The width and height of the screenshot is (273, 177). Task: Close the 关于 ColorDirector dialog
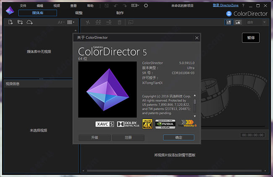click(197, 38)
